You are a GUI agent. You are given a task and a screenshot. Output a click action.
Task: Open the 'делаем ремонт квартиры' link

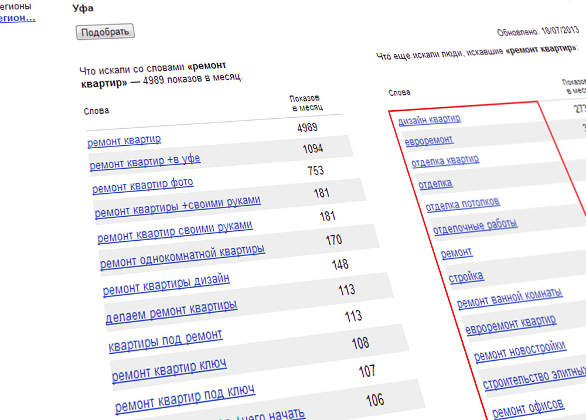171,311
